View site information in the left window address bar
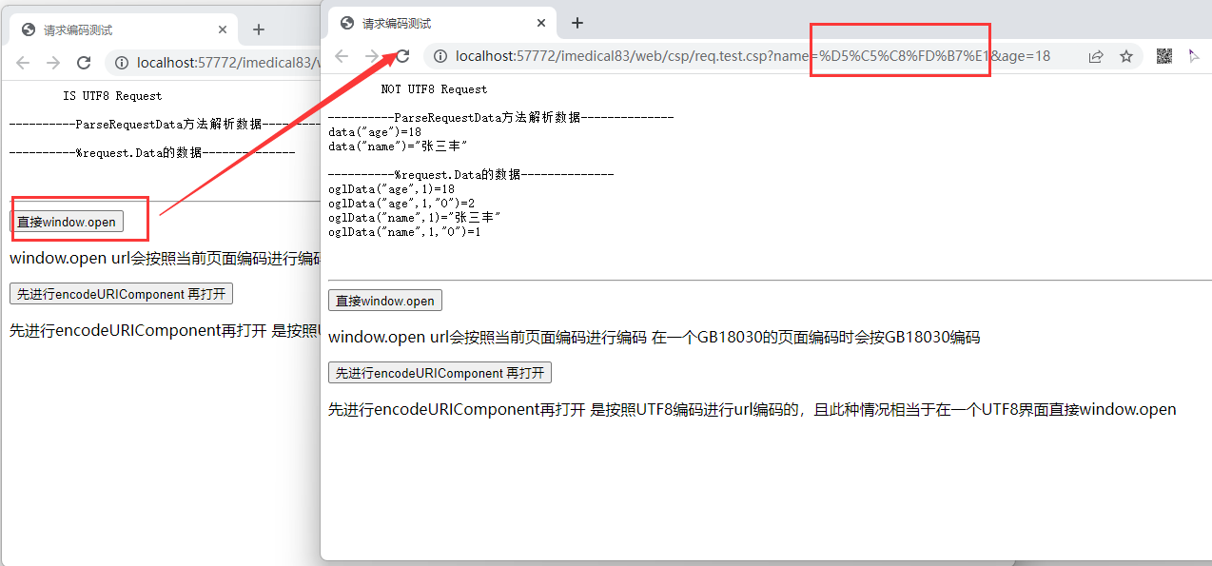Screen dimensions: 1212x566 click(121, 63)
